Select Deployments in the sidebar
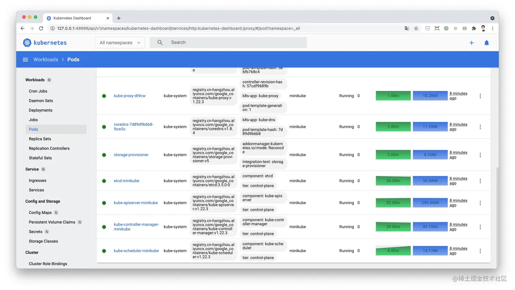 (41, 110)
